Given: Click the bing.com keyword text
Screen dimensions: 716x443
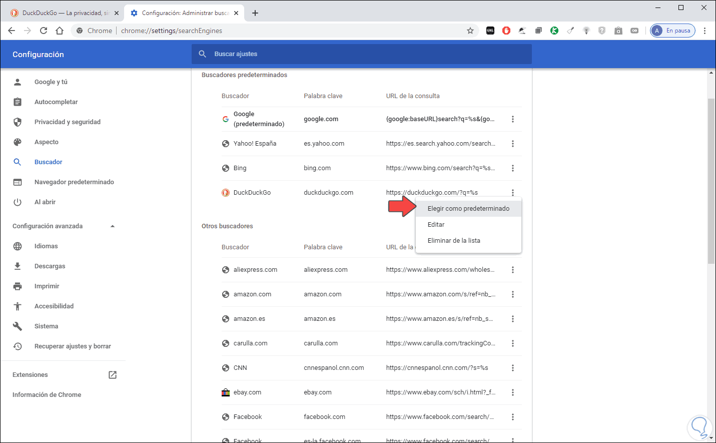Looking at the screenshot, I should tap(317, 168).
